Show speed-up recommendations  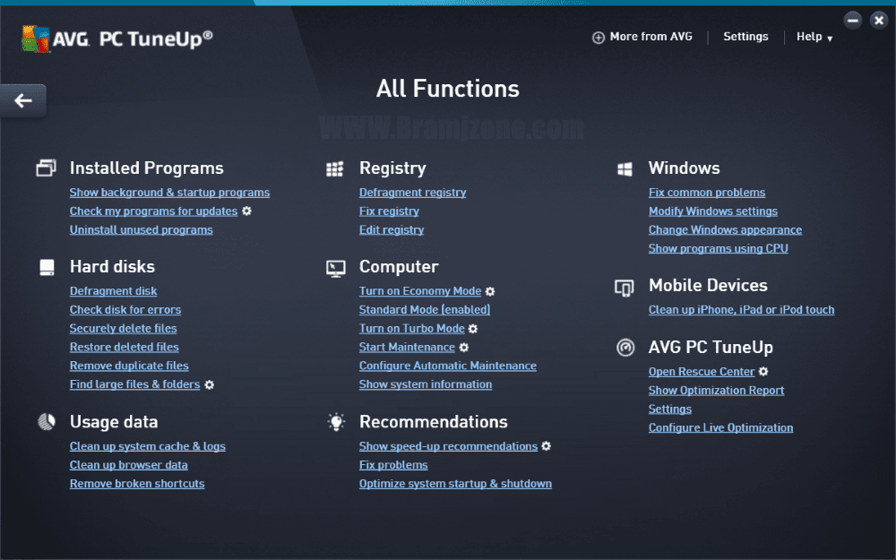click(x=448, y=446)
